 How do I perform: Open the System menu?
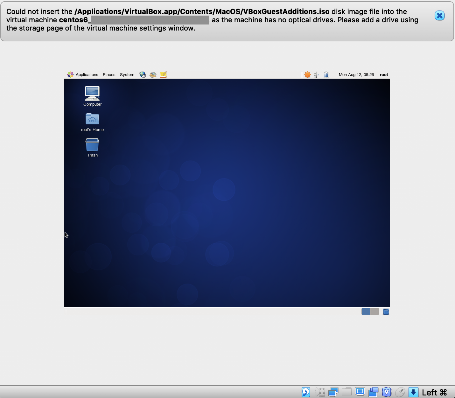coord(127,75)
